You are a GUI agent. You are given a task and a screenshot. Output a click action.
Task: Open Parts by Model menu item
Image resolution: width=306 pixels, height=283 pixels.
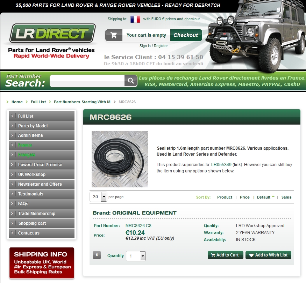33,126
